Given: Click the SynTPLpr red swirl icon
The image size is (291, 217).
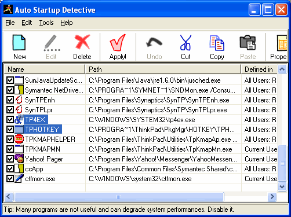Looking at the screenshot, I should click(x=19, y=109).
